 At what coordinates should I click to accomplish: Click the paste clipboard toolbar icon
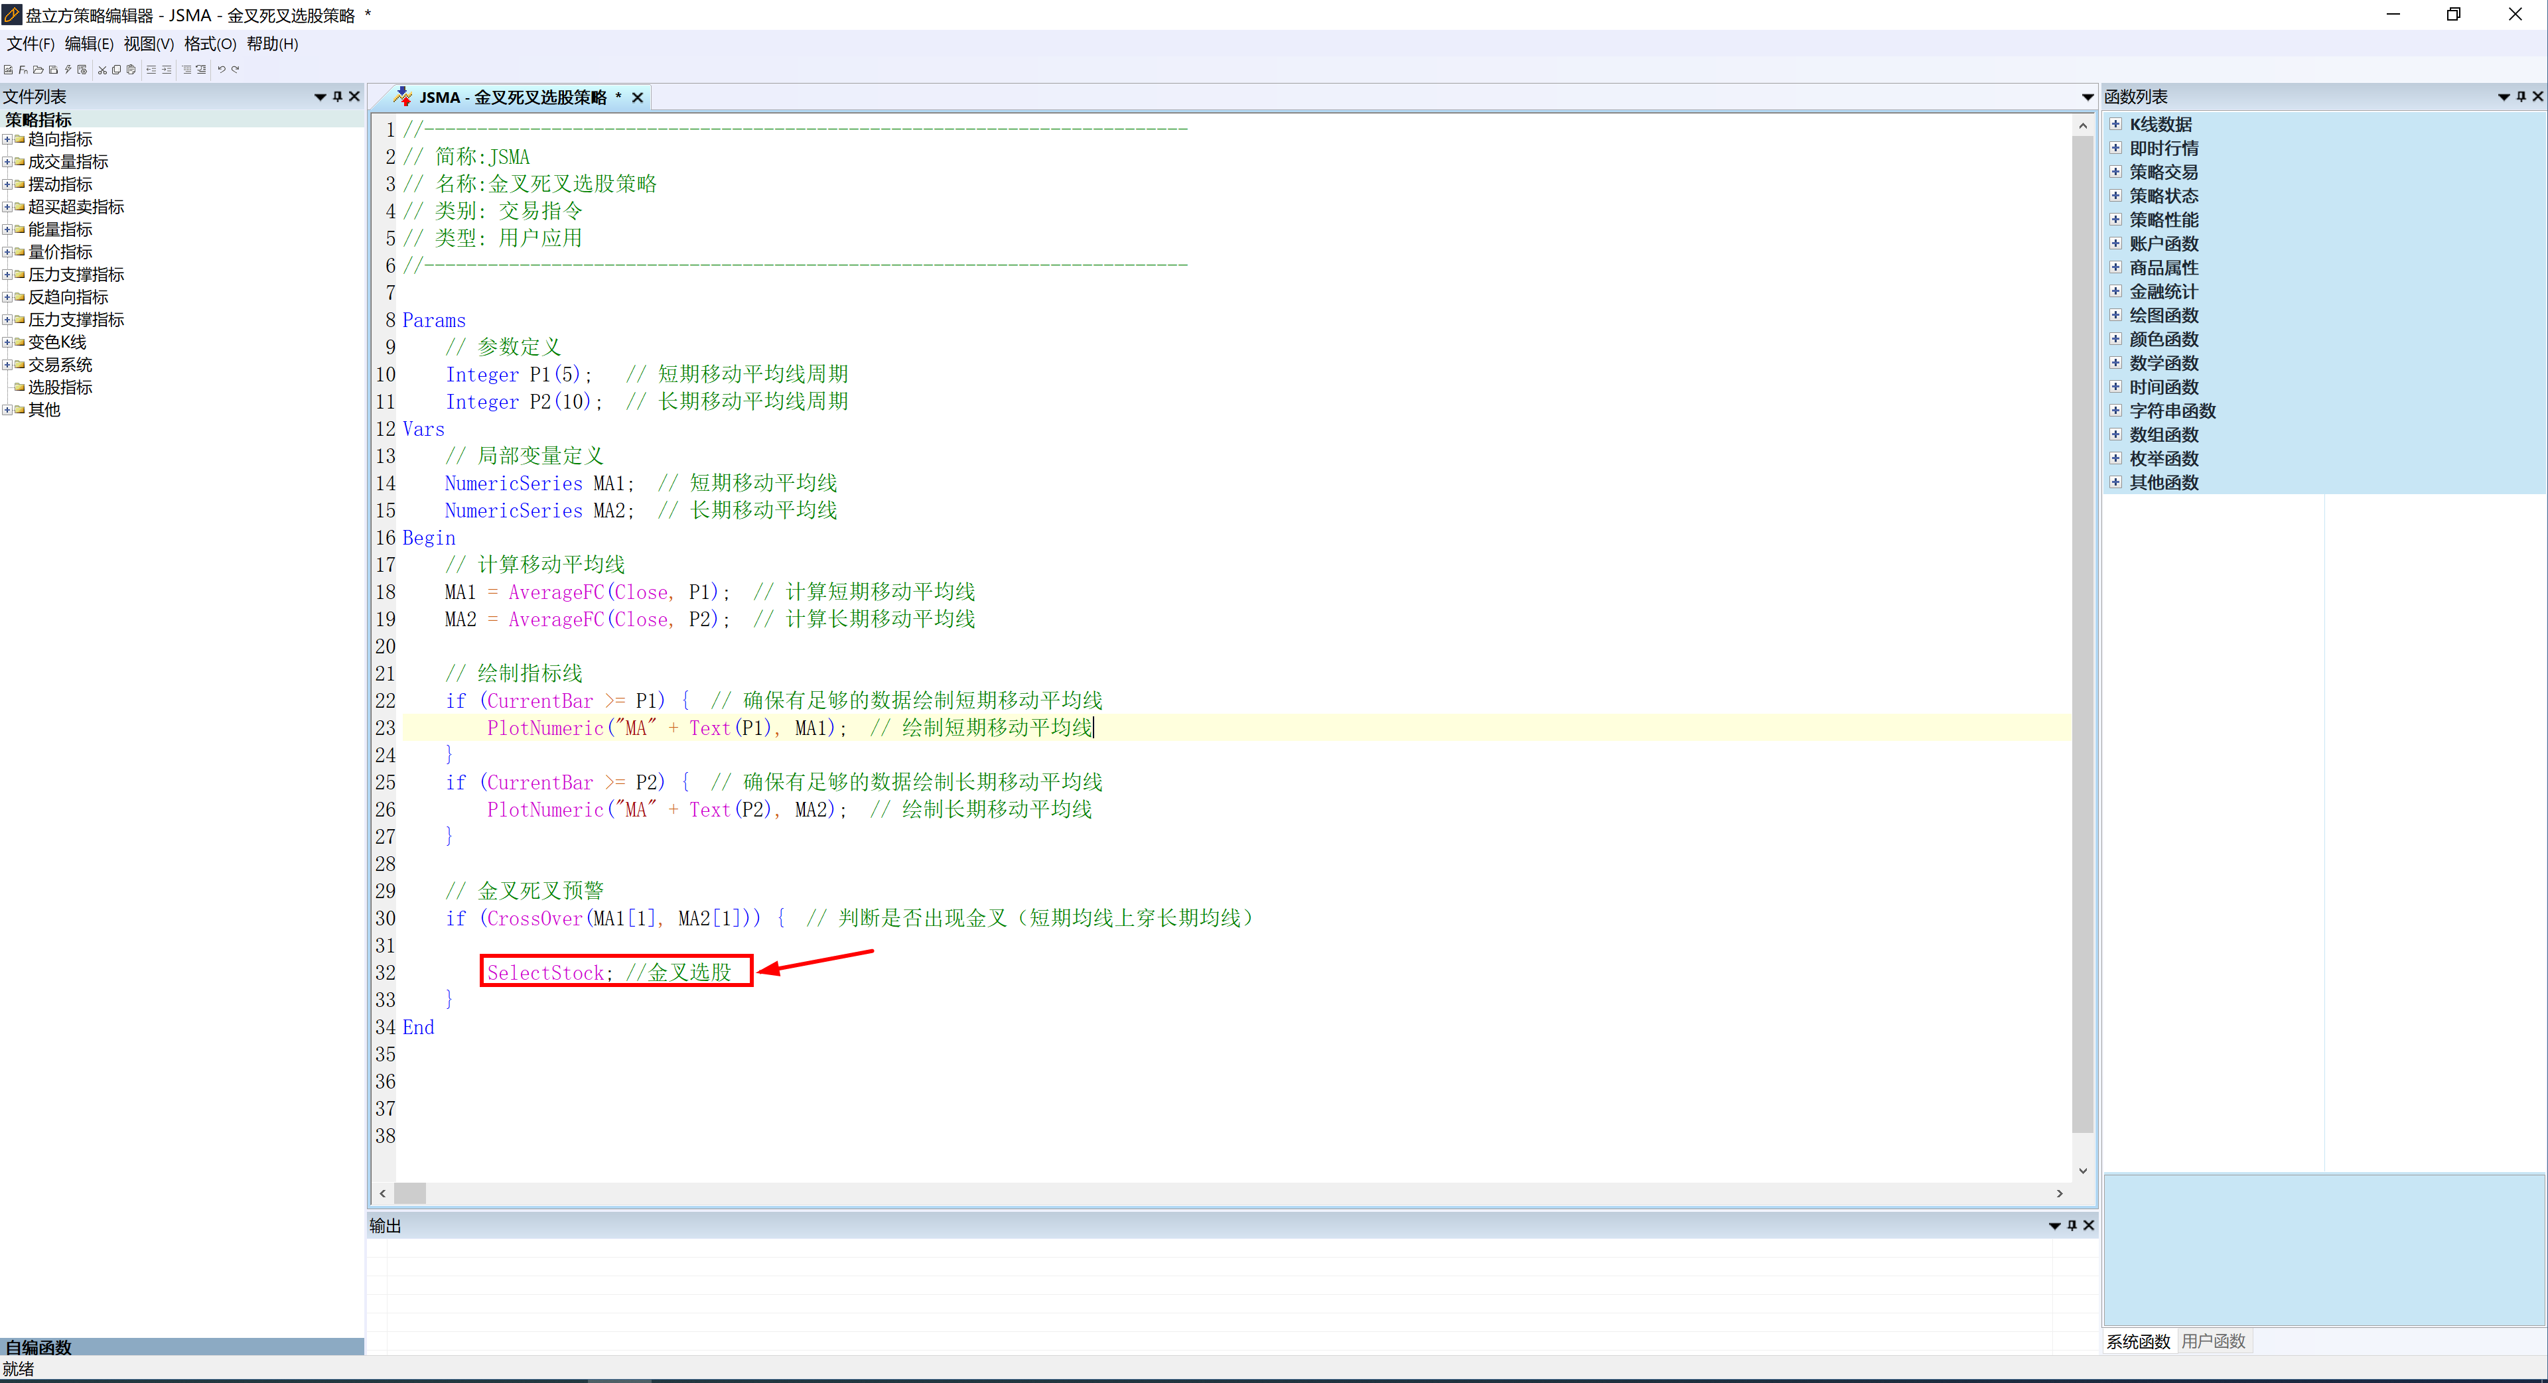(131, 70)
